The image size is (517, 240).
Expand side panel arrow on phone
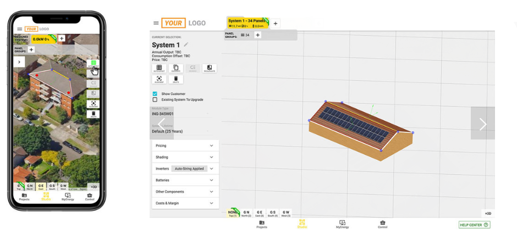pos(19,62)
